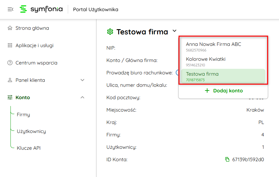This screenshot has width=279, height=177.
Task: Toggle the Testowa firma account dropdown arrow
Action: pyautogui.click(x=174, y=31)
